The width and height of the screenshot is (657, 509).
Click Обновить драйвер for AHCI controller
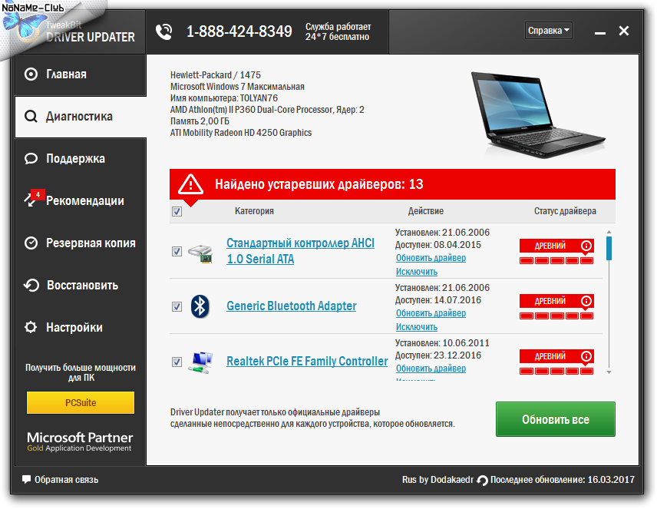click(x=431, y=258)
